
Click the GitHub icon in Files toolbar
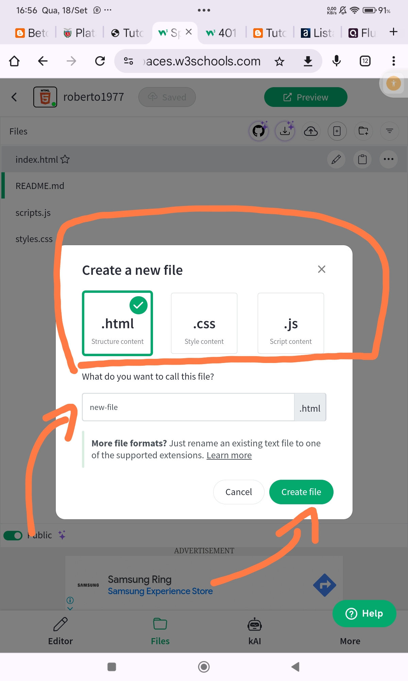coord(259,131)
